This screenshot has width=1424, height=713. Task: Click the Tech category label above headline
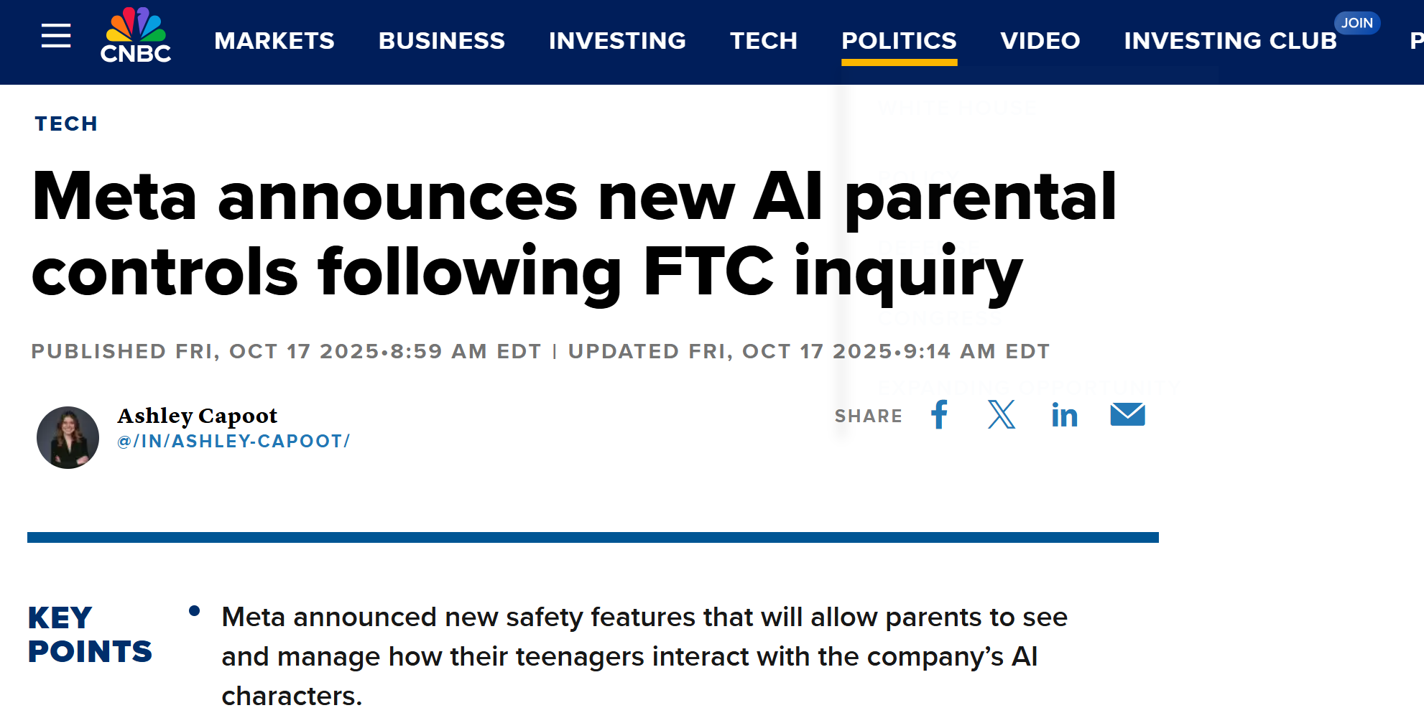[x=66, y=124]
